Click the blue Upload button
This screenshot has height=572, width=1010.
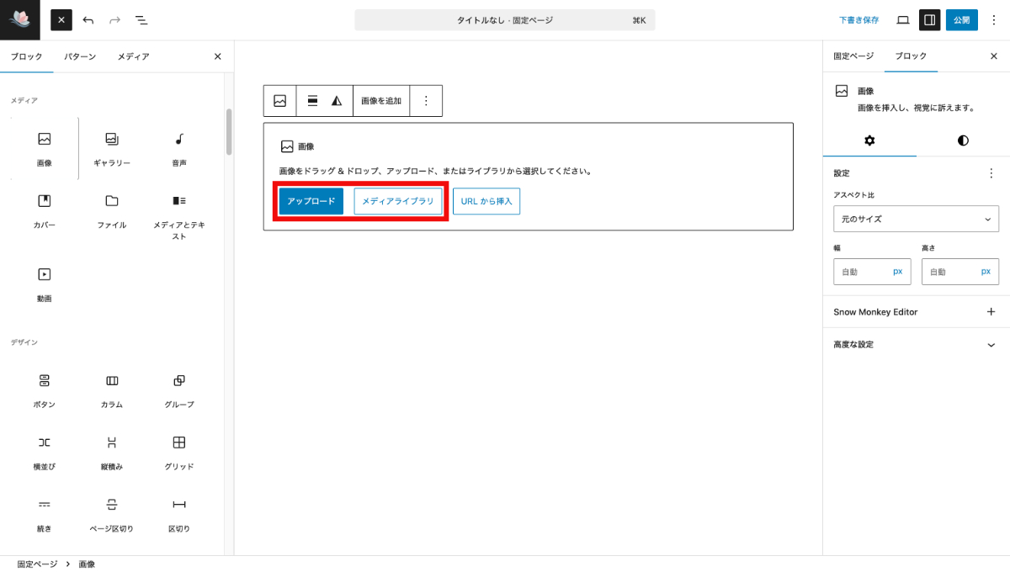(311, 202)
